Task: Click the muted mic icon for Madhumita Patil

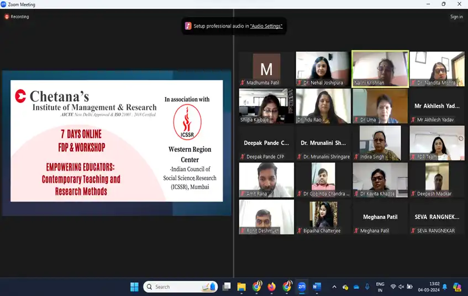Action: coord(243,83)
